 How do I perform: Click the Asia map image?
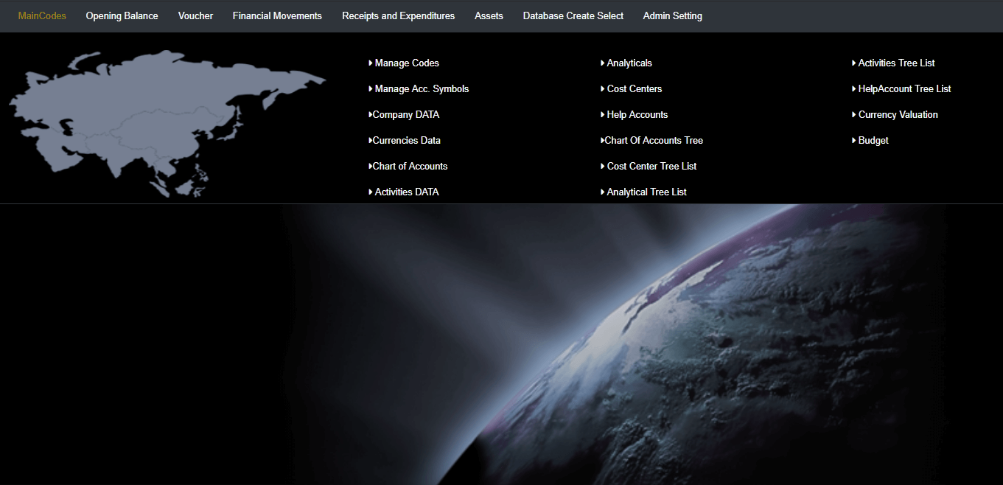click(167, 124)
